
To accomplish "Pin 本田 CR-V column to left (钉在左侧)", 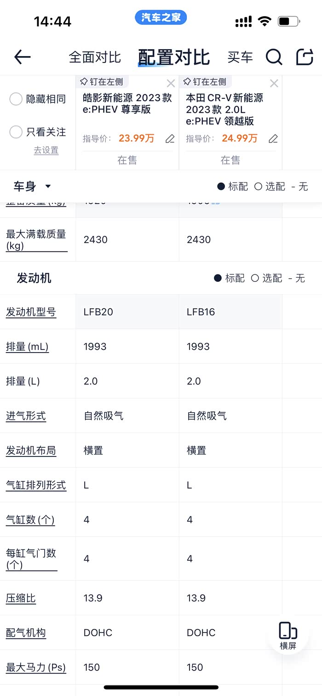I will click(205, 82).
